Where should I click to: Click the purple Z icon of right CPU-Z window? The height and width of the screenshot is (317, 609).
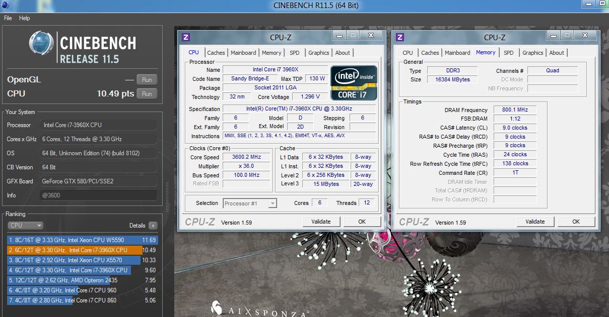tap(400, 37)
